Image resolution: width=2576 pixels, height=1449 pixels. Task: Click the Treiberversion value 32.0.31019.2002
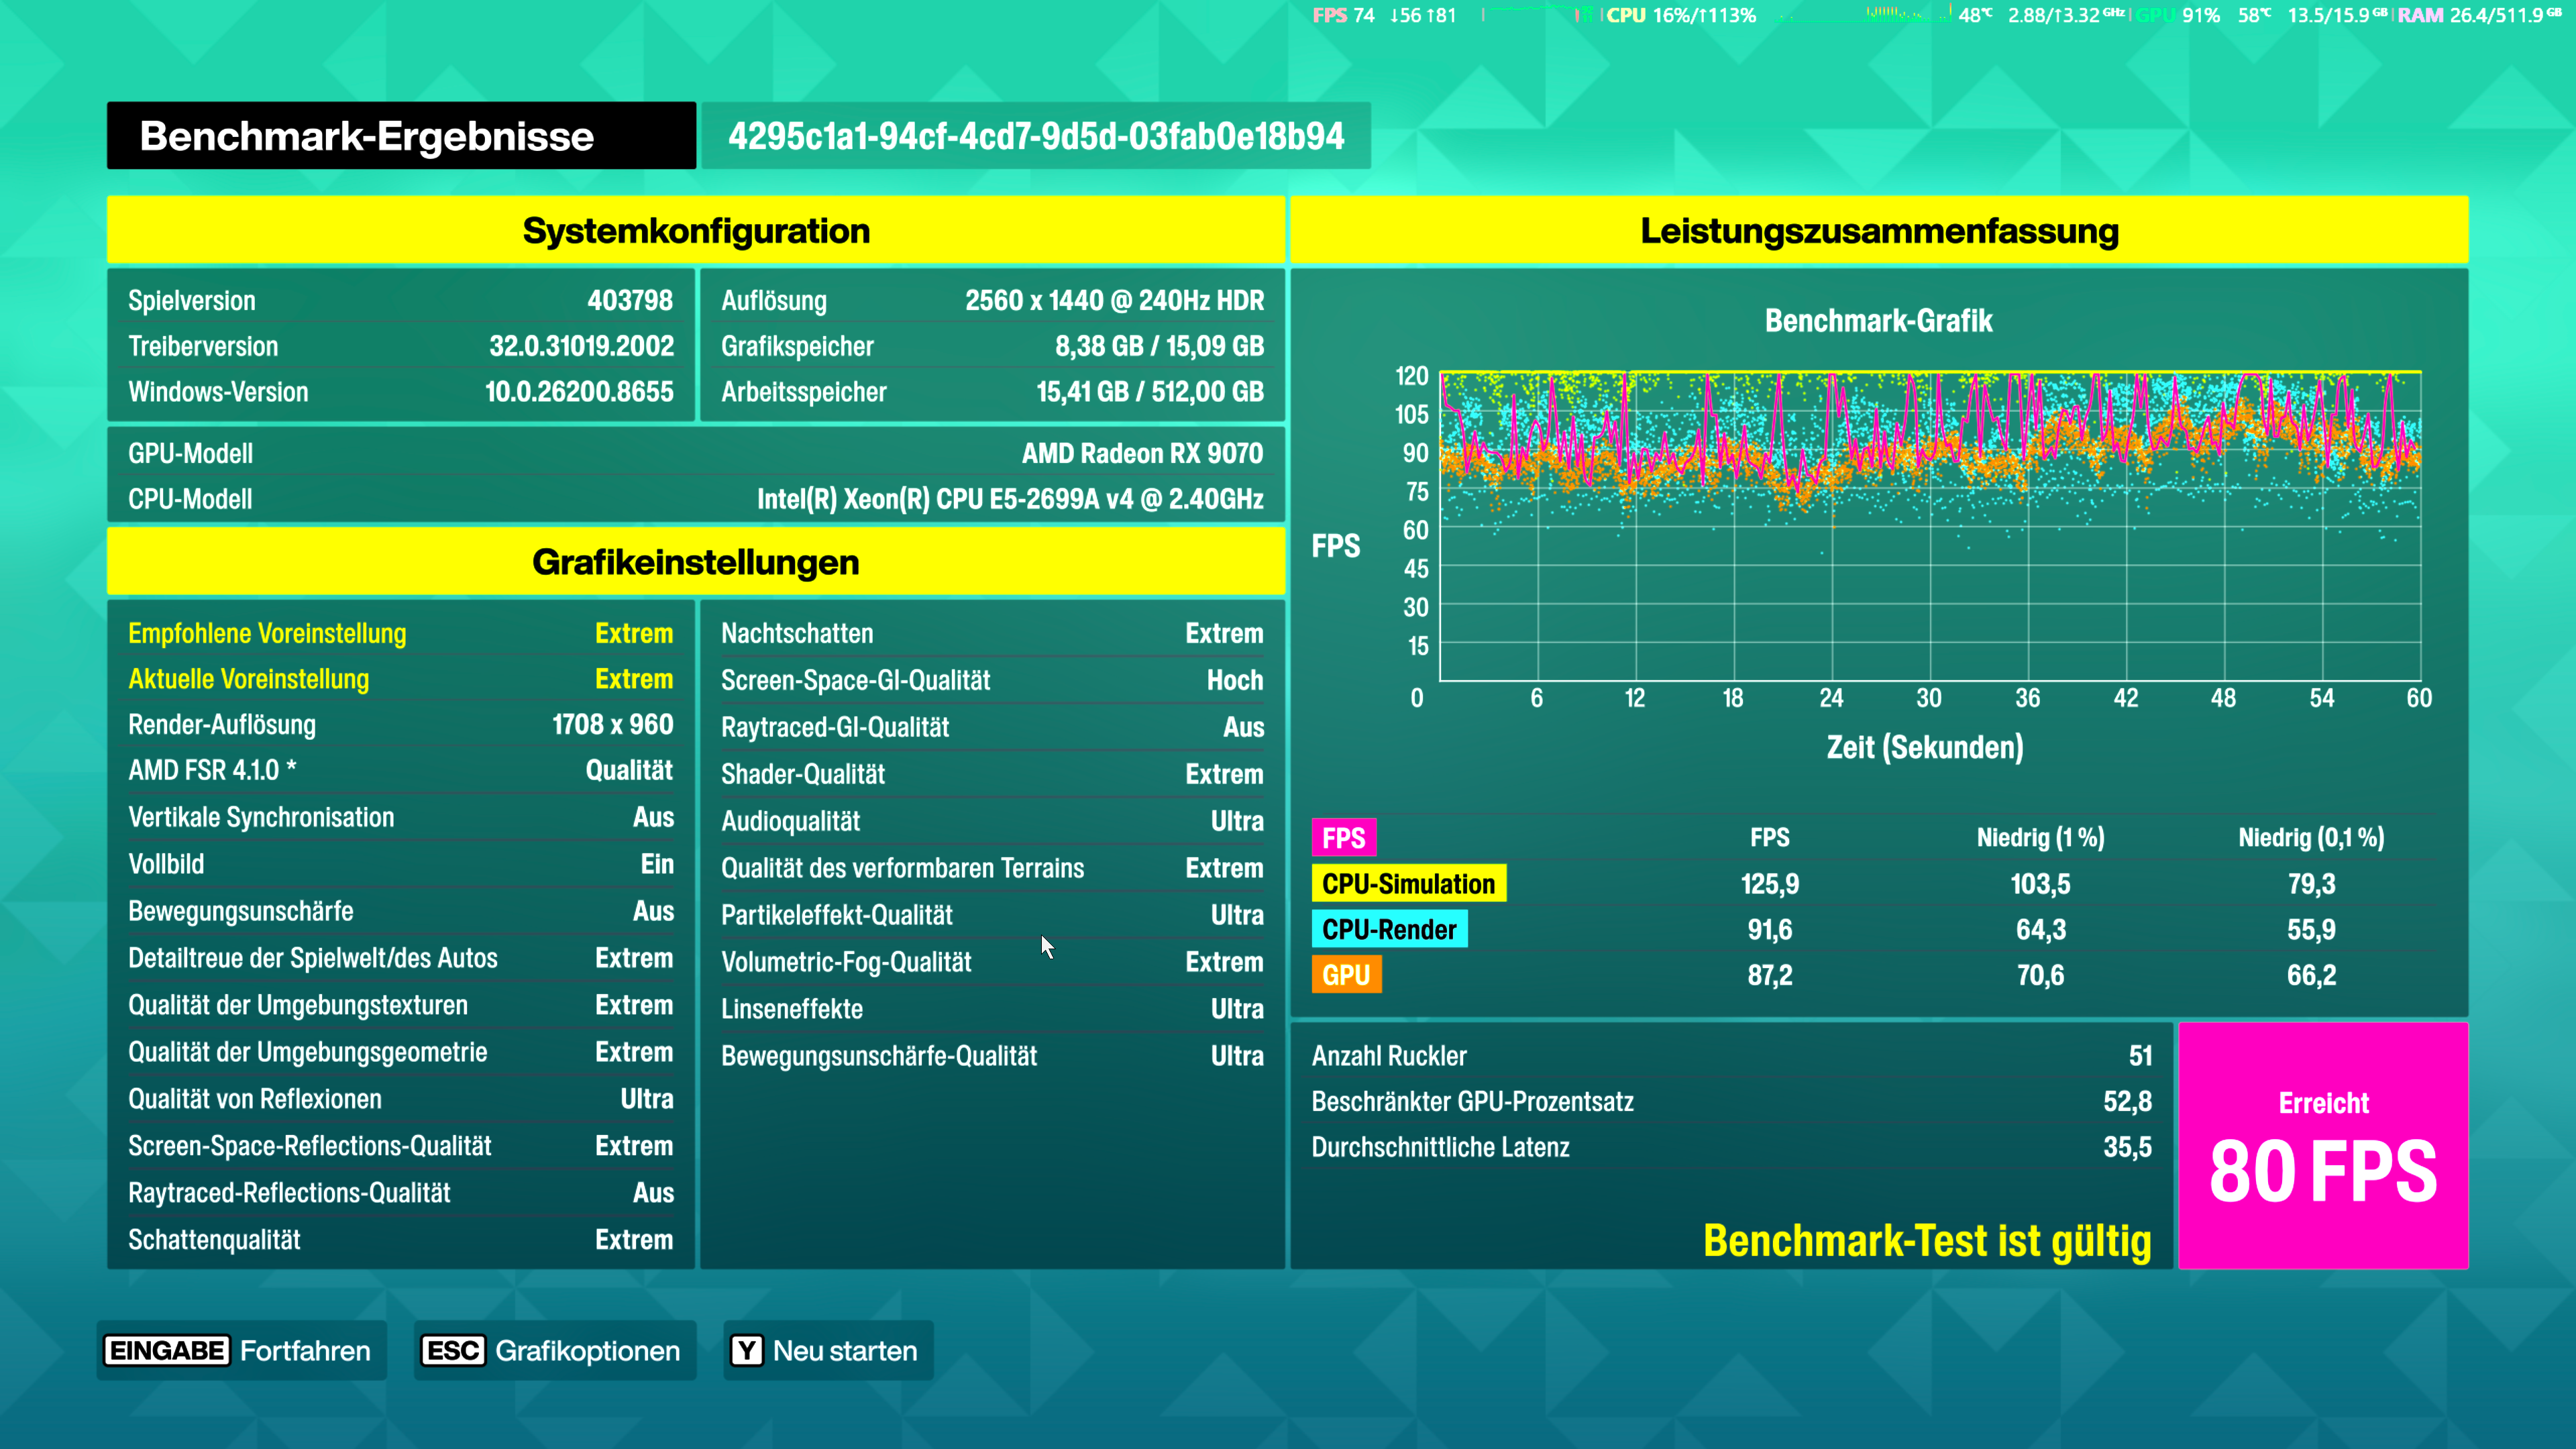click(581, 346)
